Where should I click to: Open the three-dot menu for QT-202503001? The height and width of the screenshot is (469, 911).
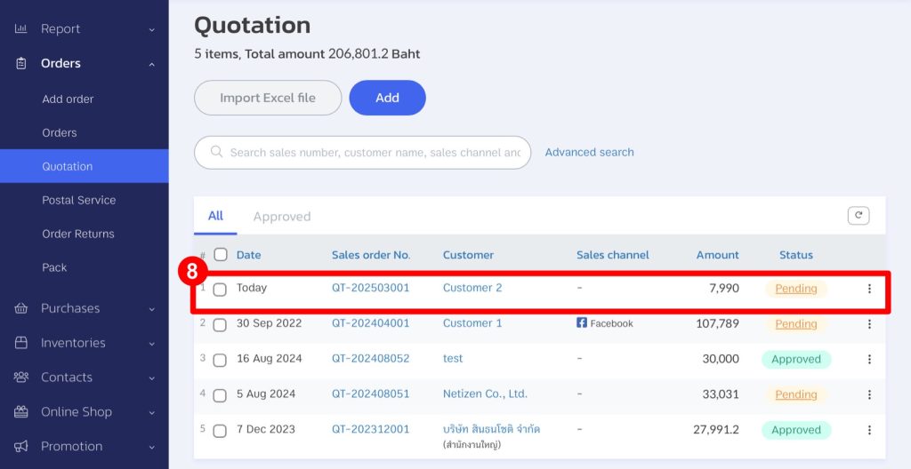click(x=869, y=289)
